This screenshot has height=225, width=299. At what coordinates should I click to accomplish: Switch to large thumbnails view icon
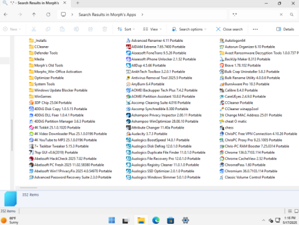[297, 211]
